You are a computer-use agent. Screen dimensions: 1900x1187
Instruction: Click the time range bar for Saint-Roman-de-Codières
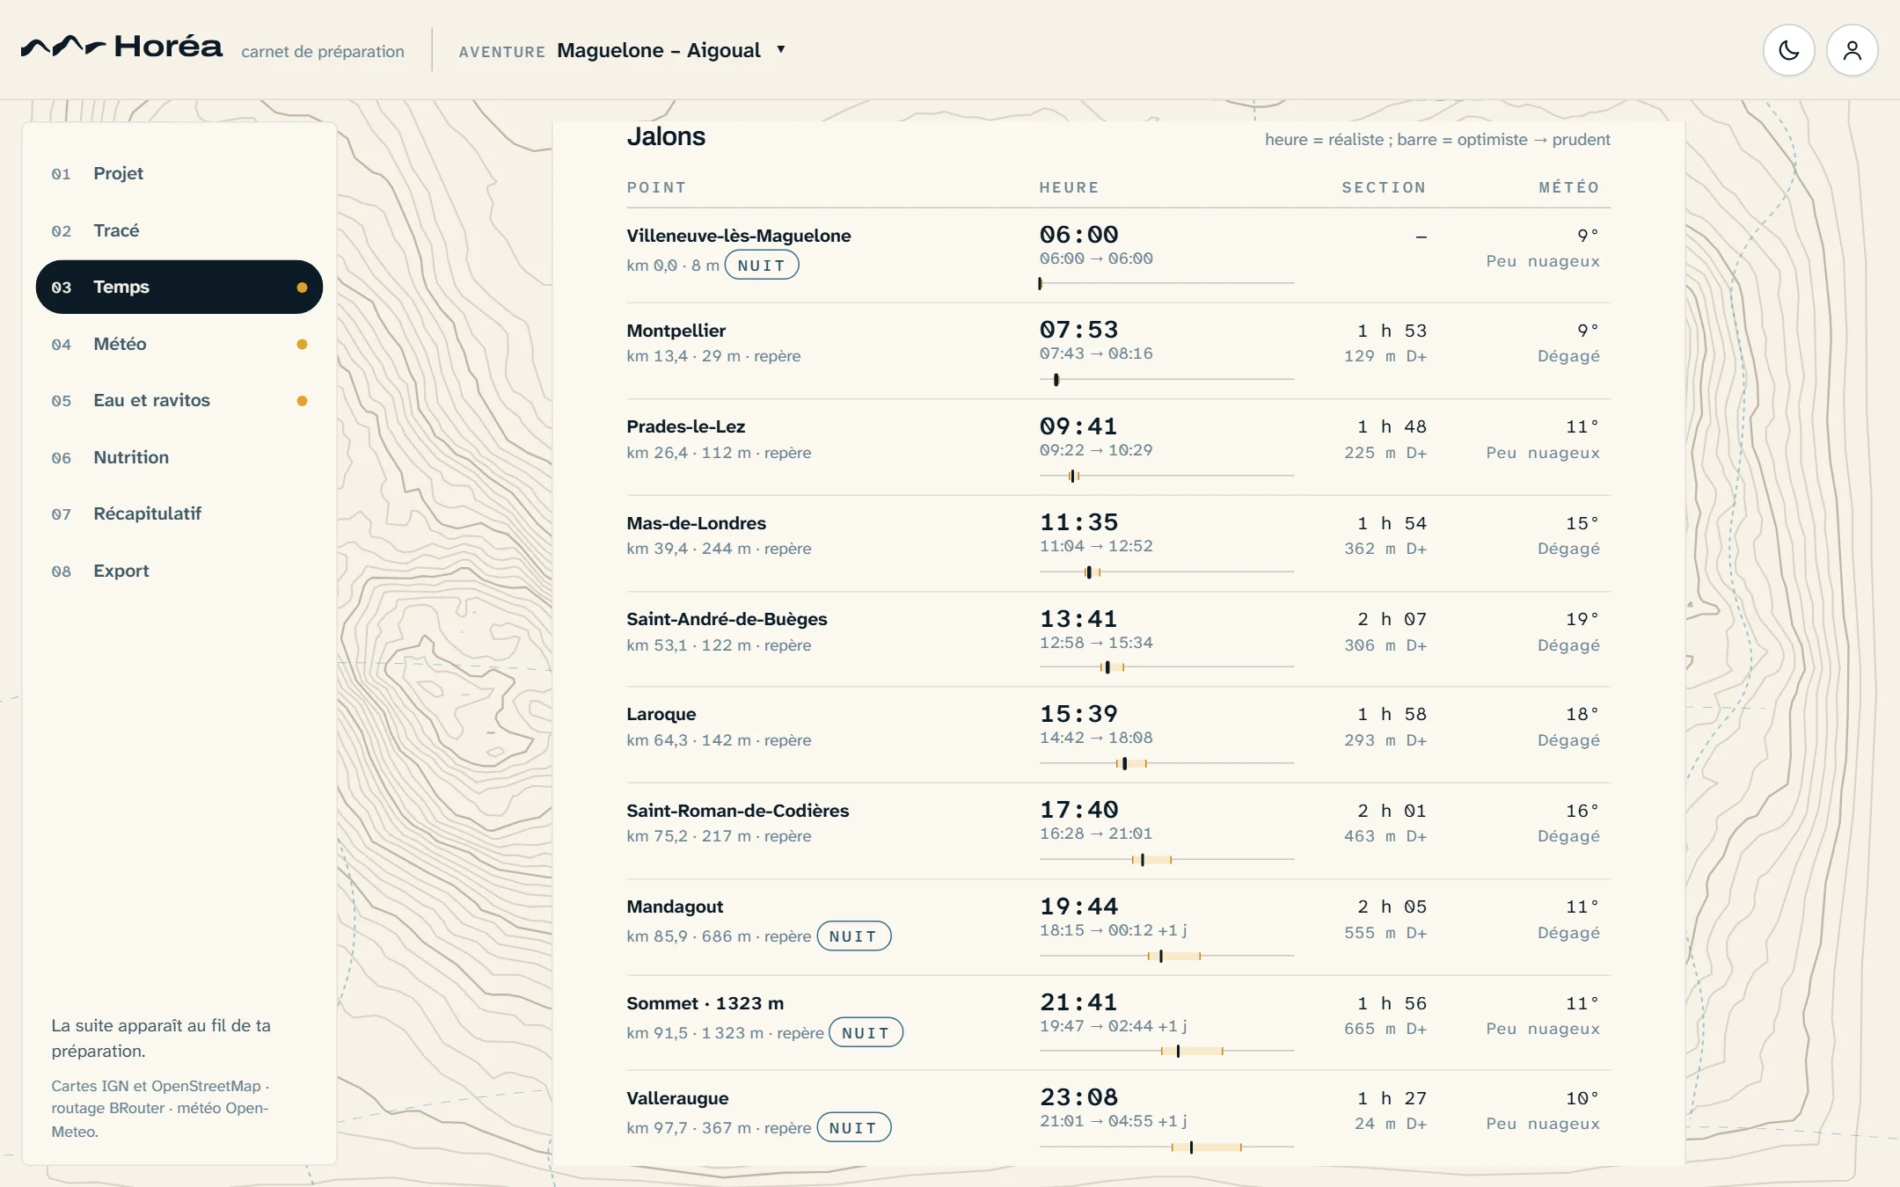[x=1166, y=860]
